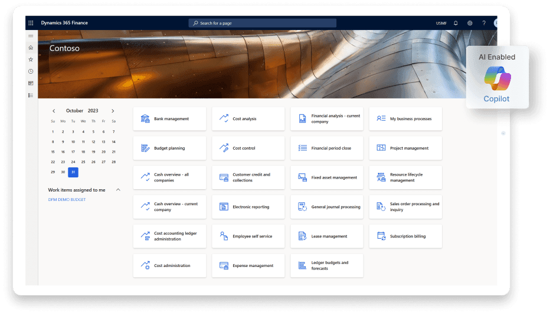Go to Home in sidebar

[x=31, y=47]
